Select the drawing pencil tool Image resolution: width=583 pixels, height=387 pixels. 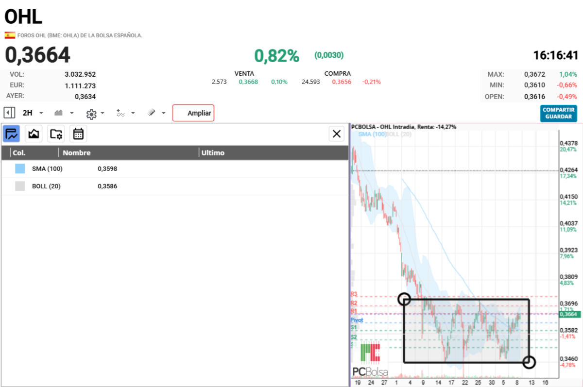pos(156,113)
